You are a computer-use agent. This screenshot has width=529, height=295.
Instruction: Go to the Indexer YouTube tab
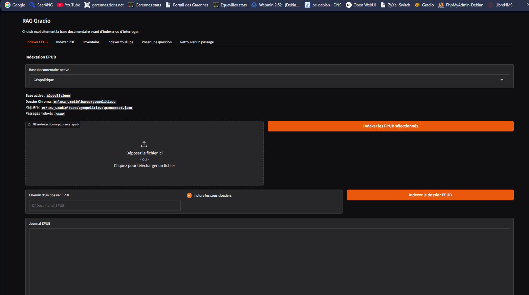point(120,42)
